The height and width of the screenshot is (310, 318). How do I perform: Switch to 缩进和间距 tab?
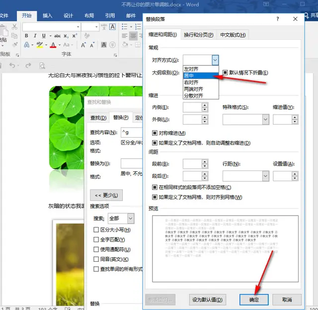pos(162,35)
